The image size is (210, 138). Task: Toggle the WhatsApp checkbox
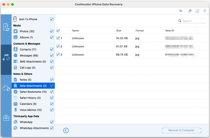point(52,122)
